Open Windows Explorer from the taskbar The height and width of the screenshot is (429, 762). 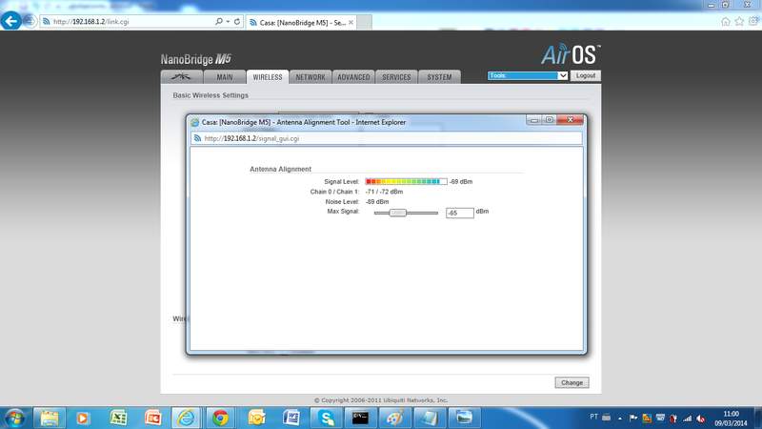pos(50,418)
